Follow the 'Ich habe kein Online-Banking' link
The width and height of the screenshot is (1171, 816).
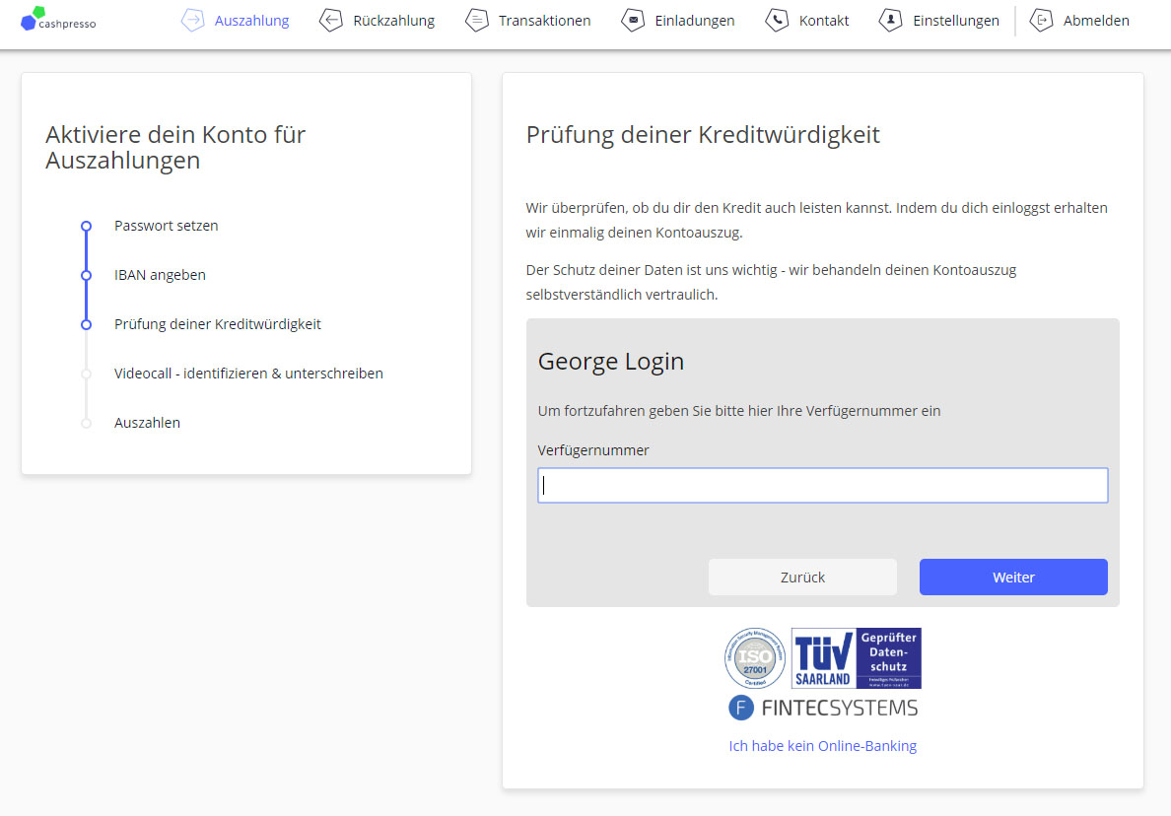point(822,746)
